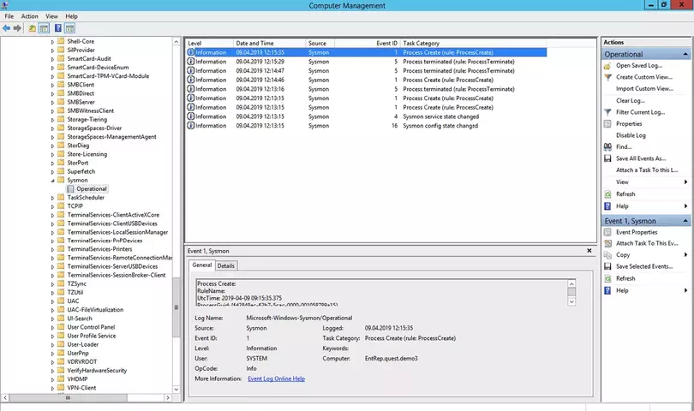The image size is (694, 411).
Task: Click Import Custom View action
Action: coord(644,88)
